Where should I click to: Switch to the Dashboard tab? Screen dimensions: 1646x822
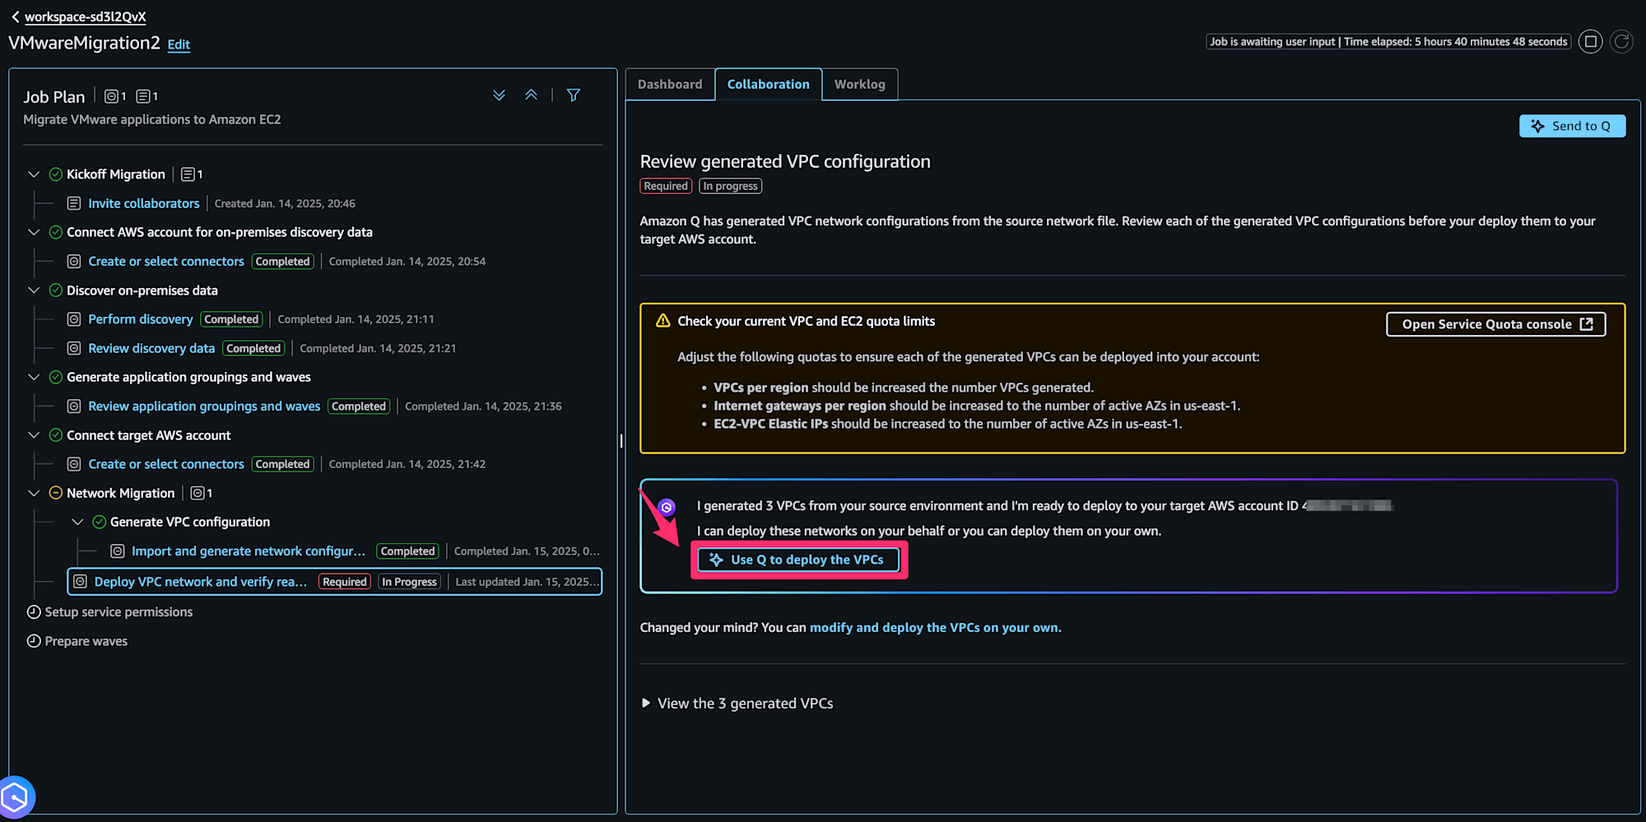[670, 84]
